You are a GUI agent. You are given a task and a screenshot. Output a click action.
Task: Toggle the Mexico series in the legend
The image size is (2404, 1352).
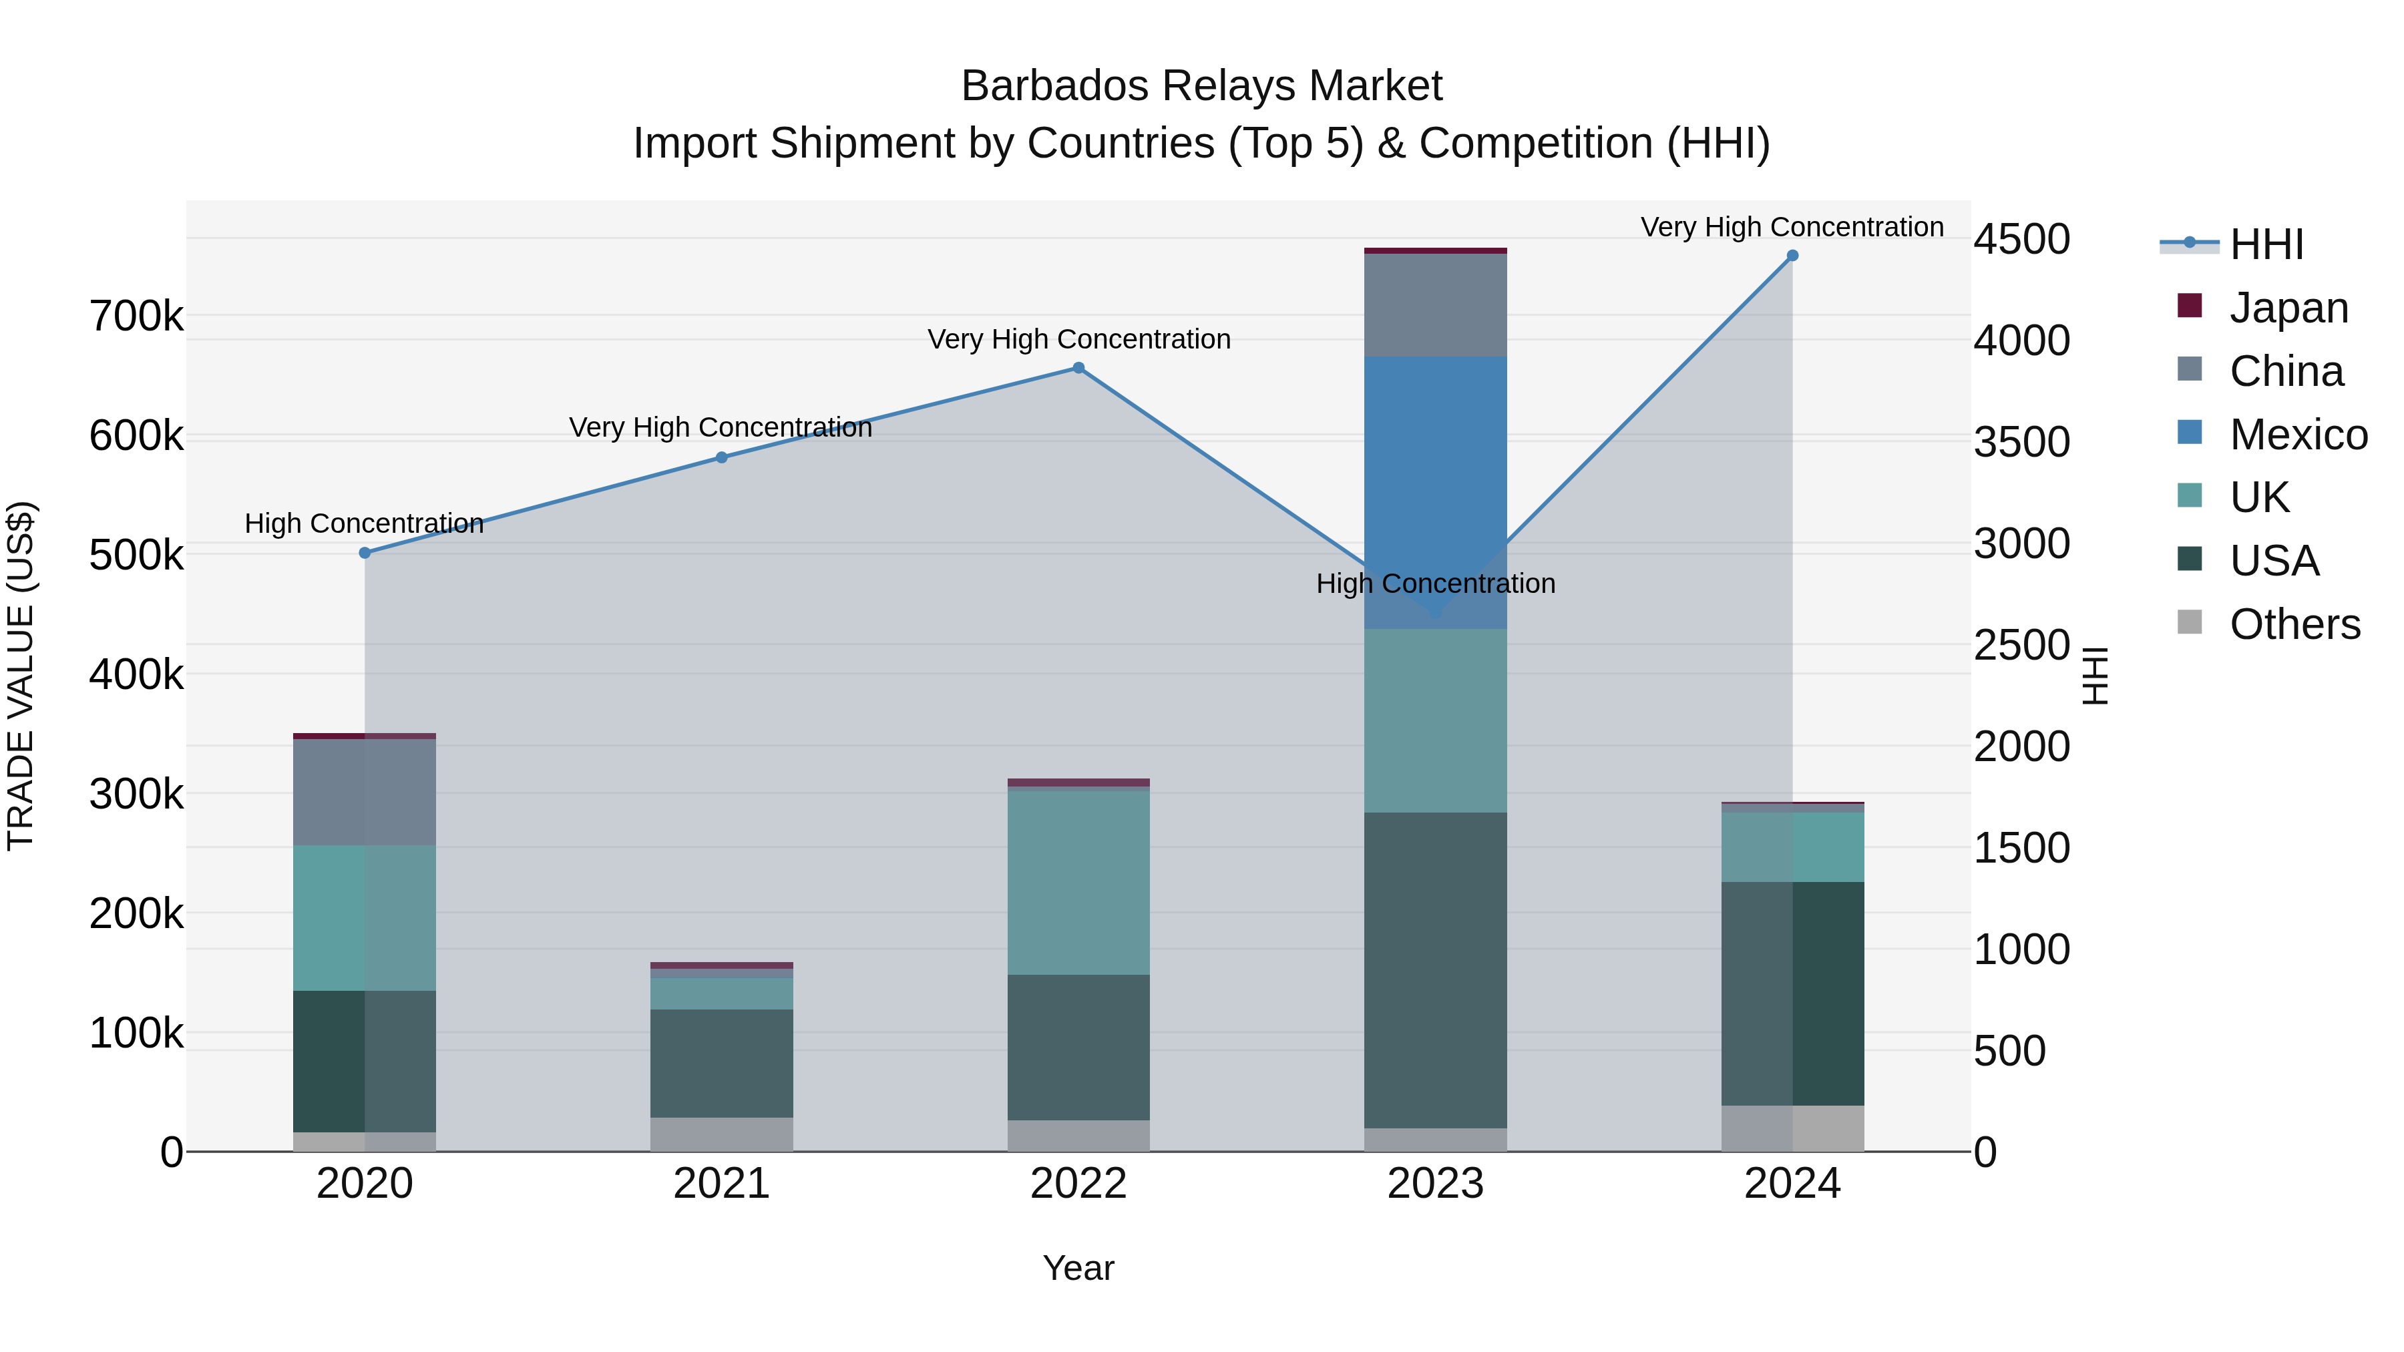[x=2272, y=434]
